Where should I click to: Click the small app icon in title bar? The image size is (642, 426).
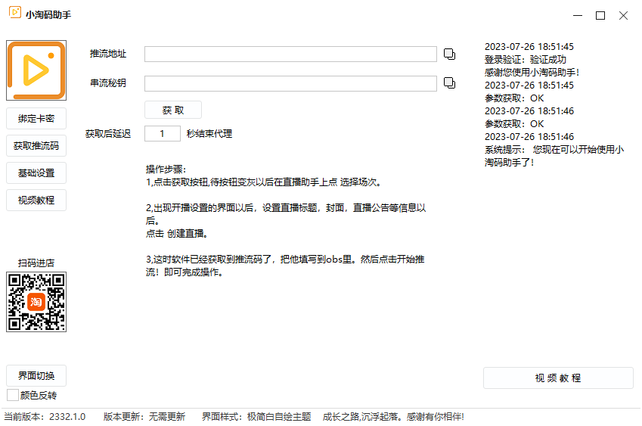click(14, 14)
